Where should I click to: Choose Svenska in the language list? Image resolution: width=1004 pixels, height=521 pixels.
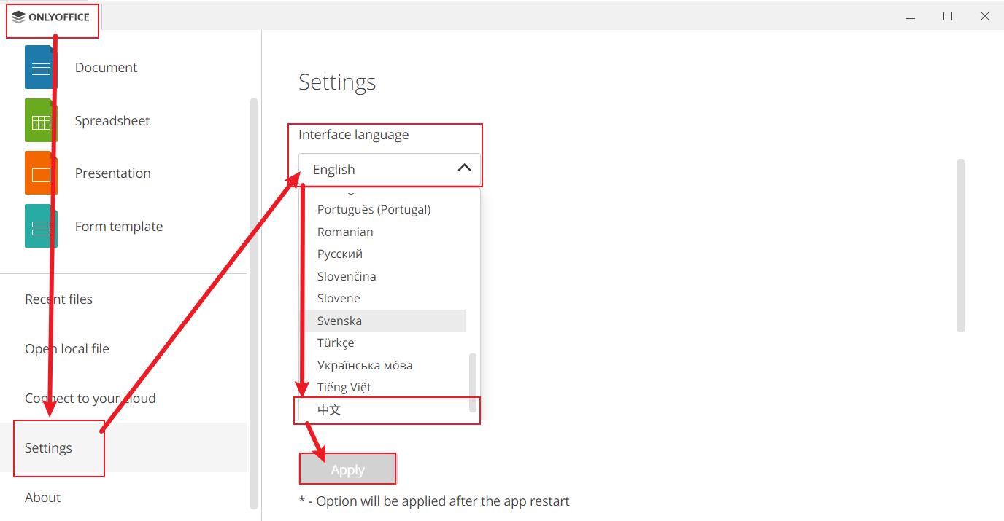[339, 321]
